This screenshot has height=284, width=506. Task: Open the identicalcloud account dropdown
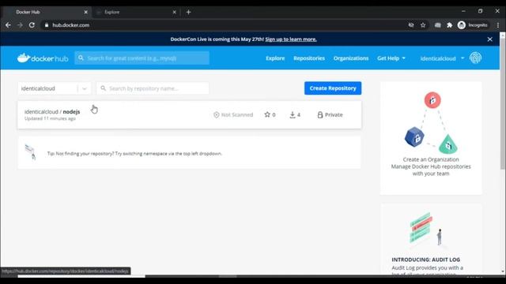coord(442,58)
